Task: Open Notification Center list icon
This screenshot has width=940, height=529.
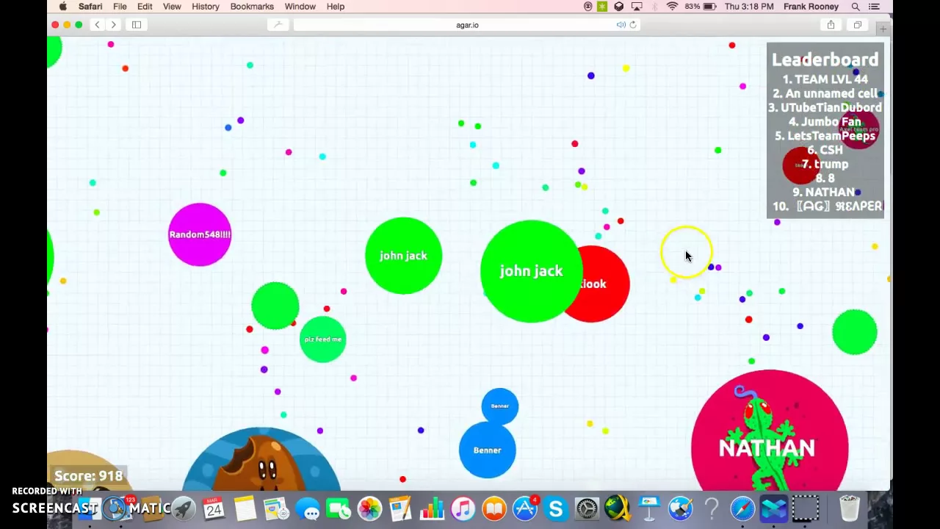Action: click(x=874, y=7)
